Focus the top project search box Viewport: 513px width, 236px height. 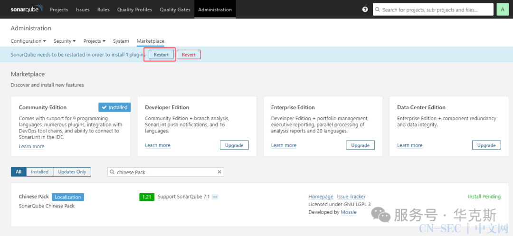coord(433,9)
